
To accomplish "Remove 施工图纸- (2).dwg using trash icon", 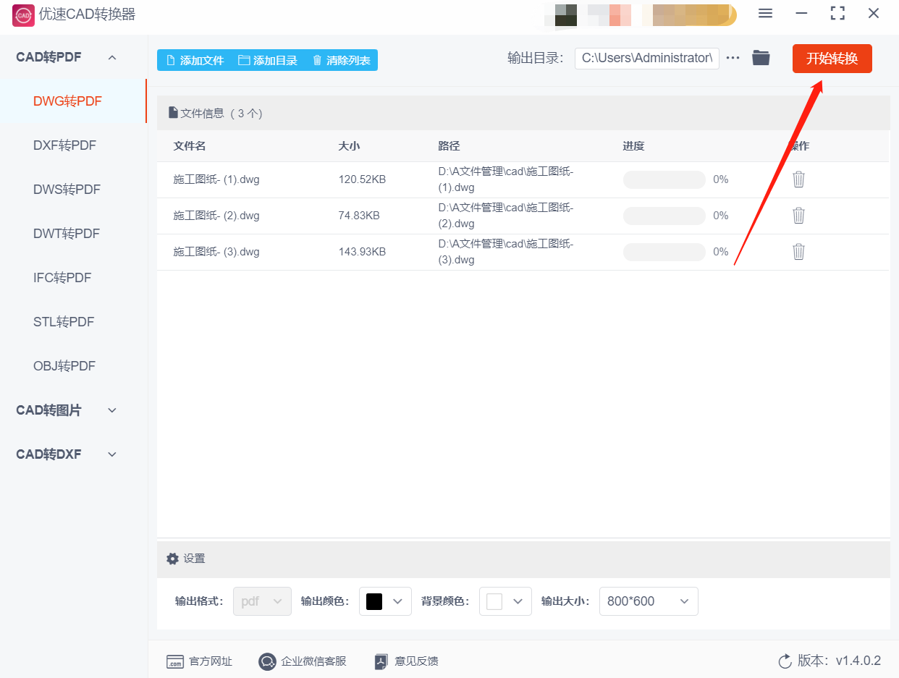I will coord(798,216).
